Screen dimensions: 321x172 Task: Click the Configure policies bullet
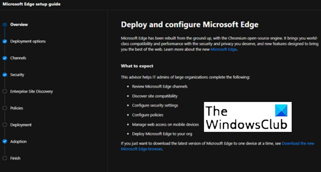click(x=147, y=115)
